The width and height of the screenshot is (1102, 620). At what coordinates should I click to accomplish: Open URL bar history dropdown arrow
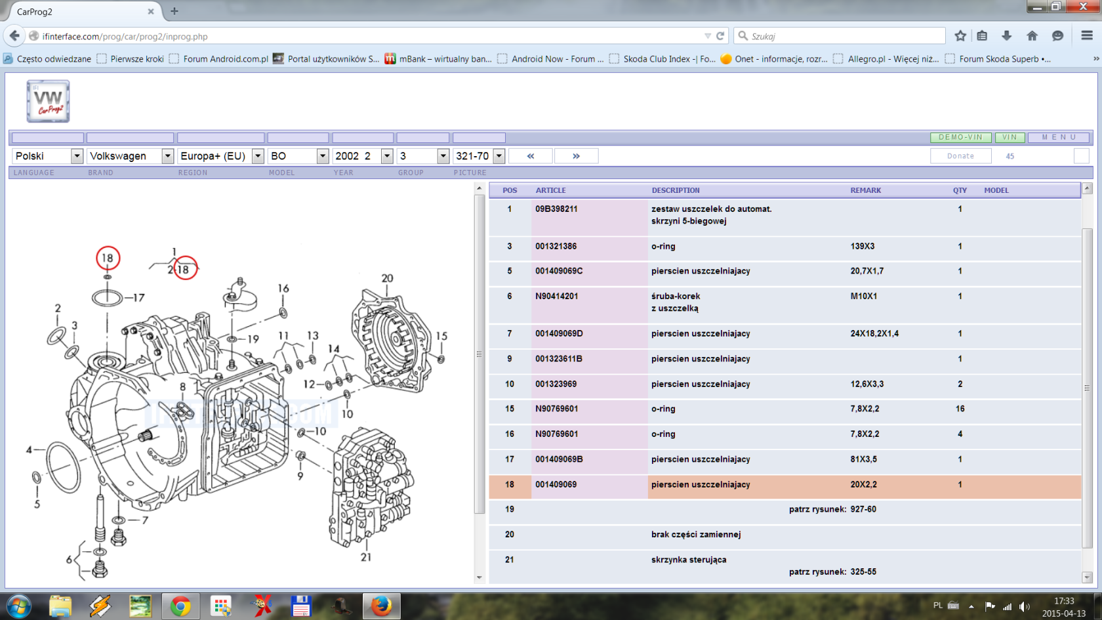coord(708,36)
